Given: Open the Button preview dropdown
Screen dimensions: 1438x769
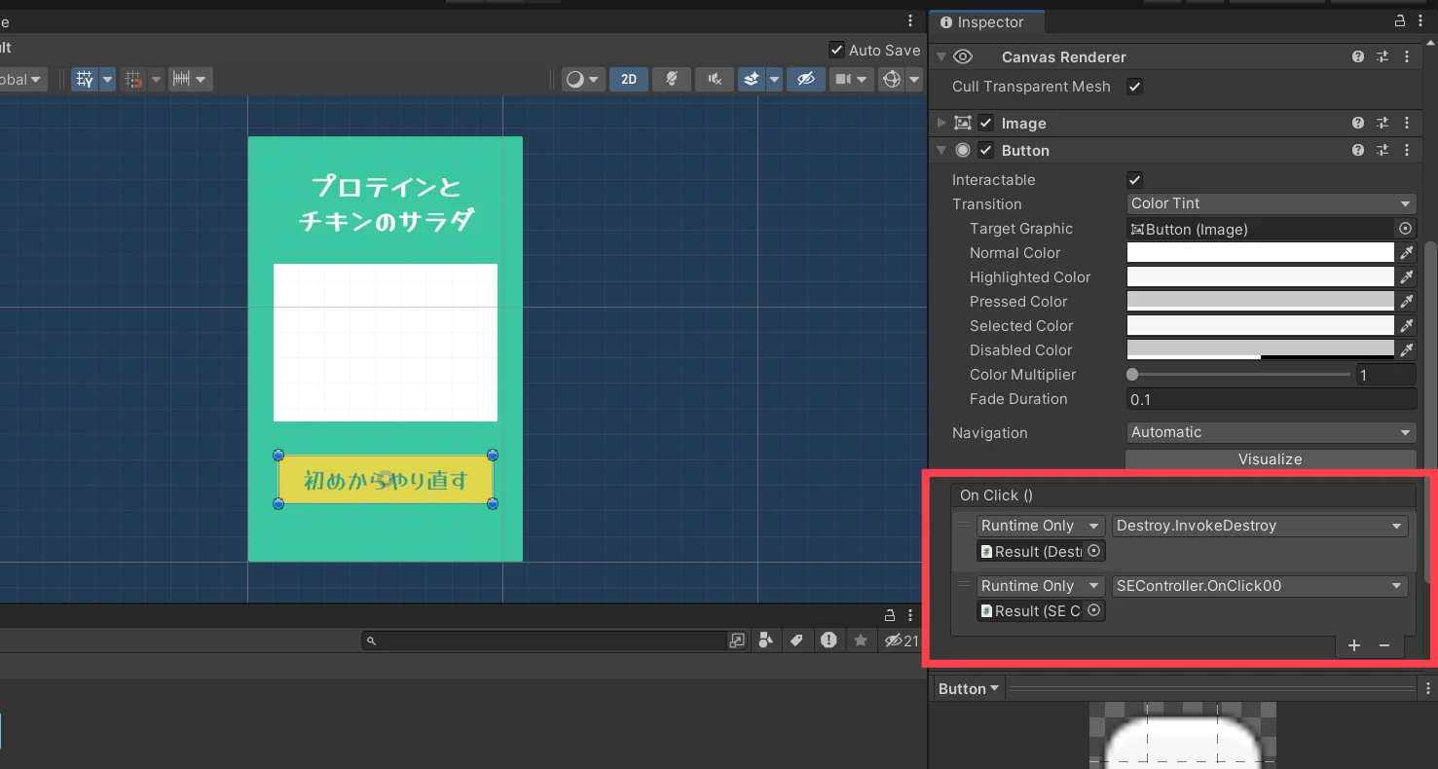Looking at the screenshot, I should coord(969,689).
